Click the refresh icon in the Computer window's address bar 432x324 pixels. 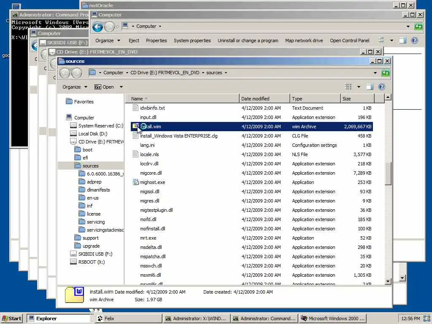[418, 27]
